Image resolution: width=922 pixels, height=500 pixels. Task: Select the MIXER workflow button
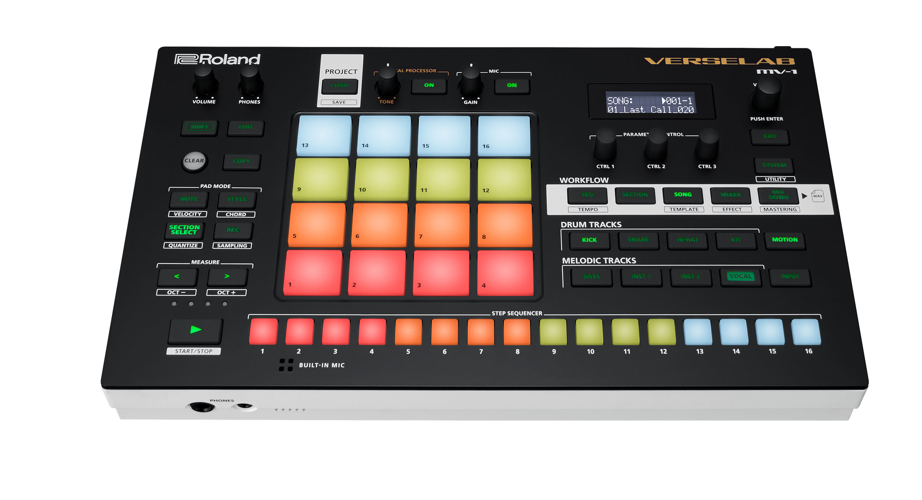(x=730, y=195)
